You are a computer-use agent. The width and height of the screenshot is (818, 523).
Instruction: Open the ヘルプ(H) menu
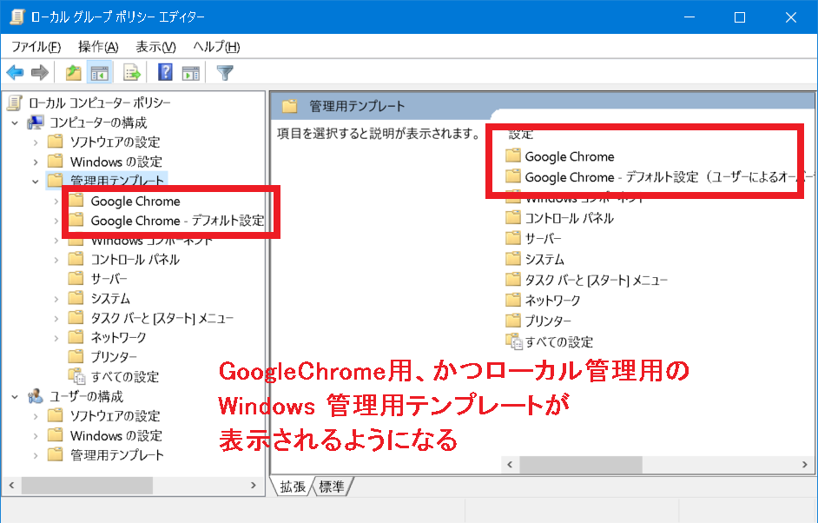[216, 47]
